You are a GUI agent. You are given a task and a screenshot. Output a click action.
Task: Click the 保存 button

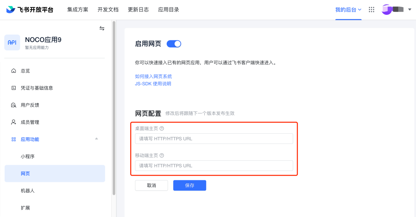(x=190, y=185)
